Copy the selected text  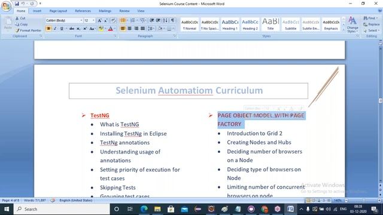point(22,24)
